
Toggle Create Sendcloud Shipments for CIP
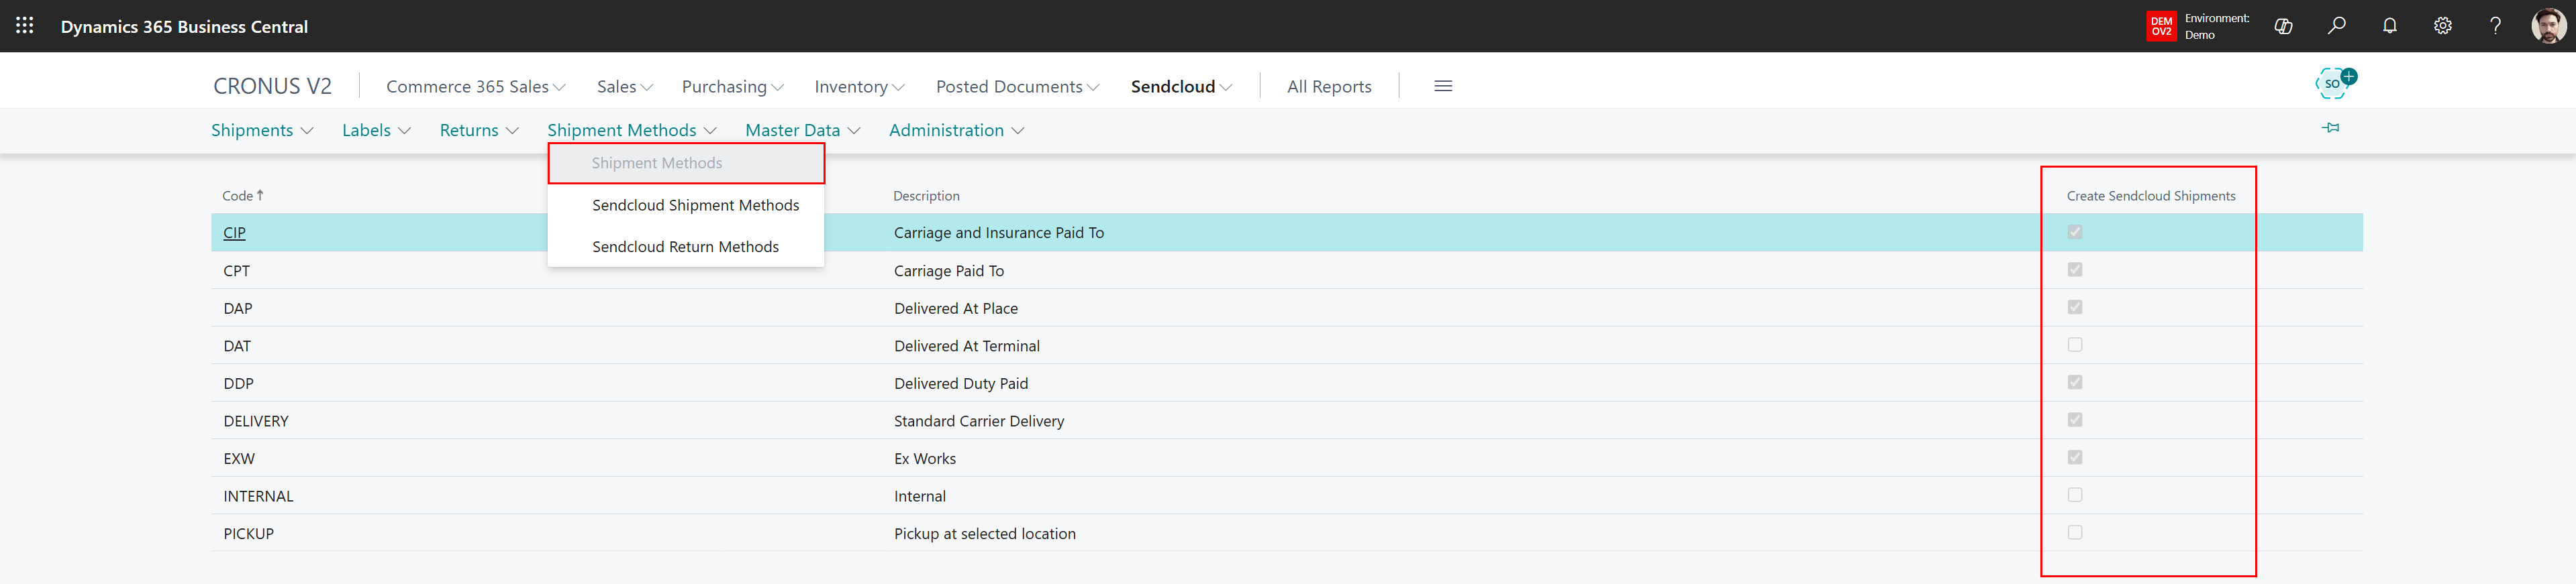point(2075,233)
